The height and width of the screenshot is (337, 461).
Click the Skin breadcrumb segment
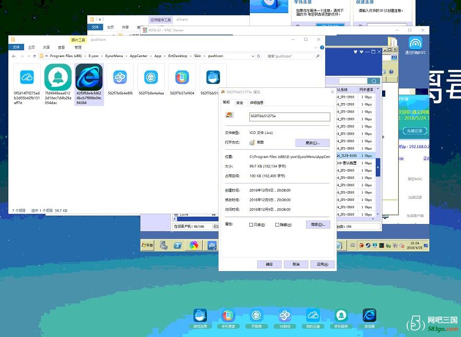[x=198, y=56]
